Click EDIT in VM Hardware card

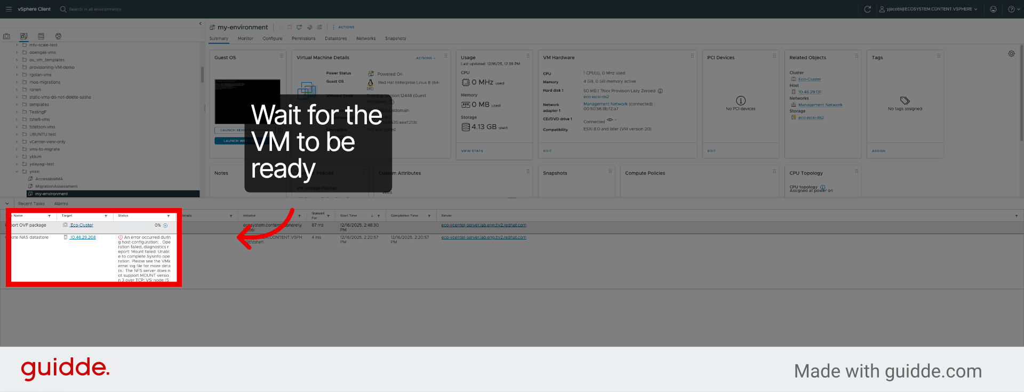pos(547,151)
